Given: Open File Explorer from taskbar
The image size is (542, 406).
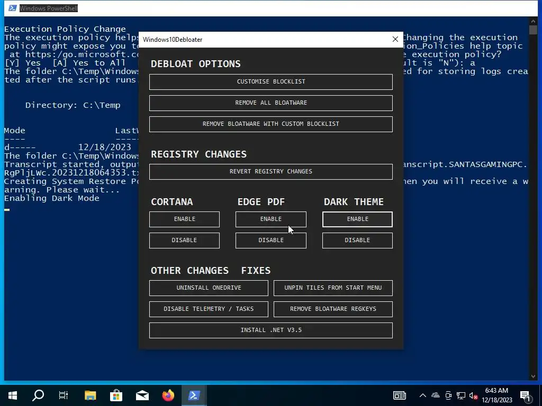Looking at the screenshot, I should [90, 395].
